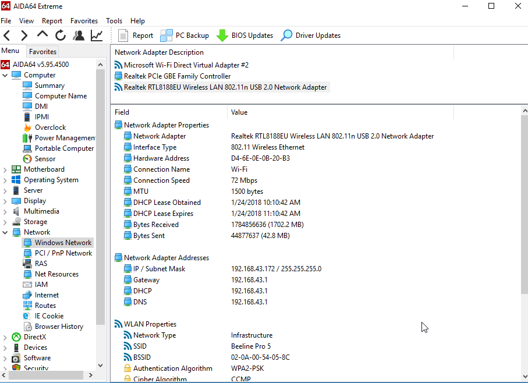
Task: Open Browser History tree item
Action: tap(59, 327)
